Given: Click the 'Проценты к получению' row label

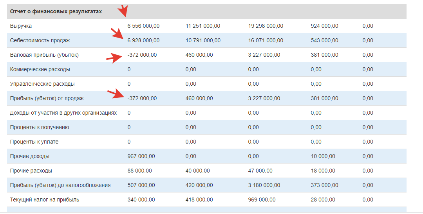Looking at the screenshot, I should point(40,128).
